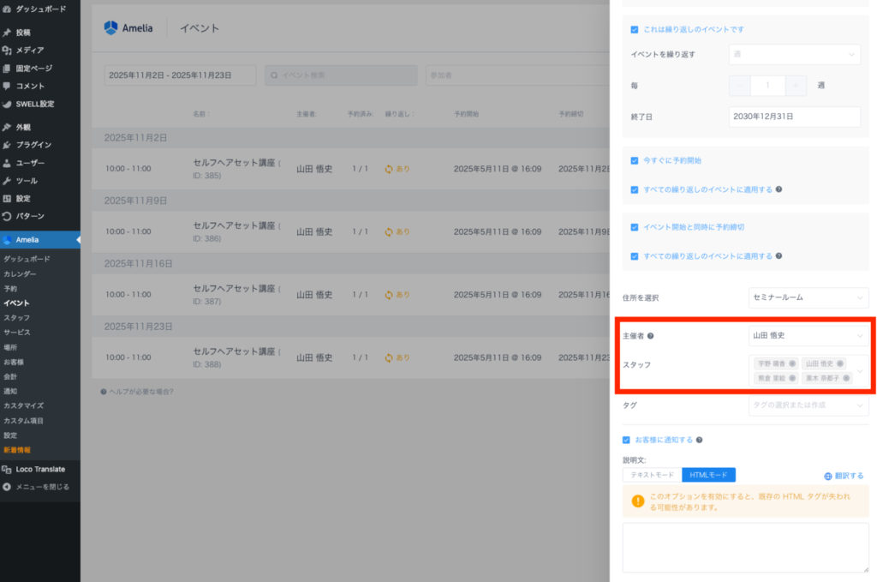Expand the タグ selection dropdown
This screenshot has height=582, width=877.
pyautogui.click(x=808, y=405)
